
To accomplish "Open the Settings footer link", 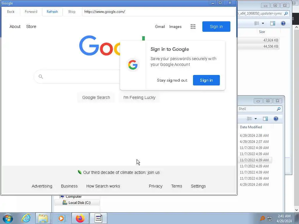I will click(198, 186).
